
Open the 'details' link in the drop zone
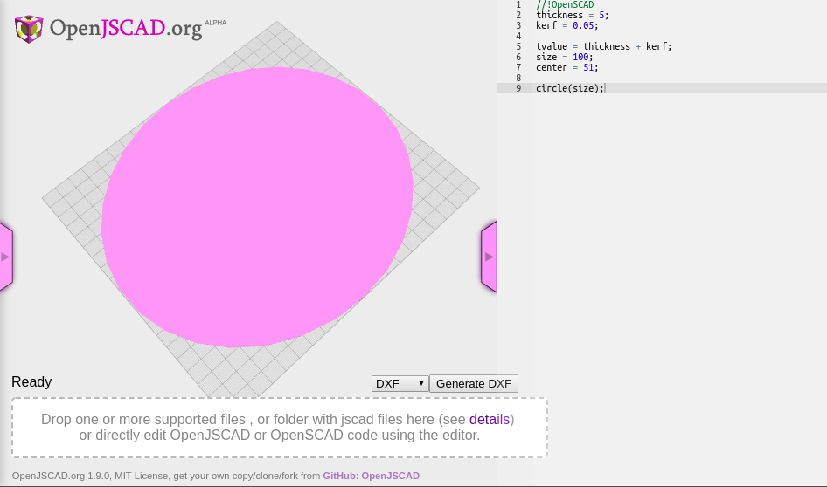(x=490, y=420)
